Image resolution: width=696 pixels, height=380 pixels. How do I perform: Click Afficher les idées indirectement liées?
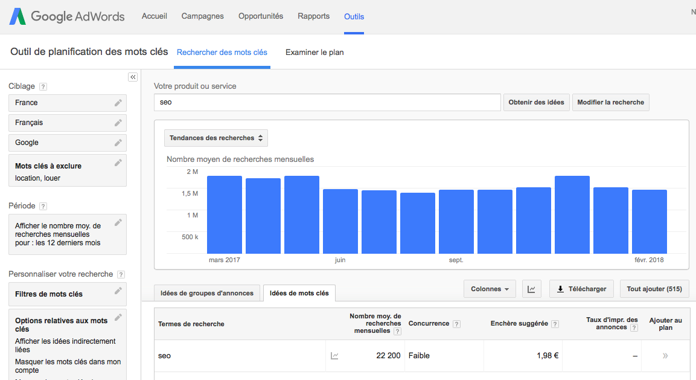tap(65, 346)
